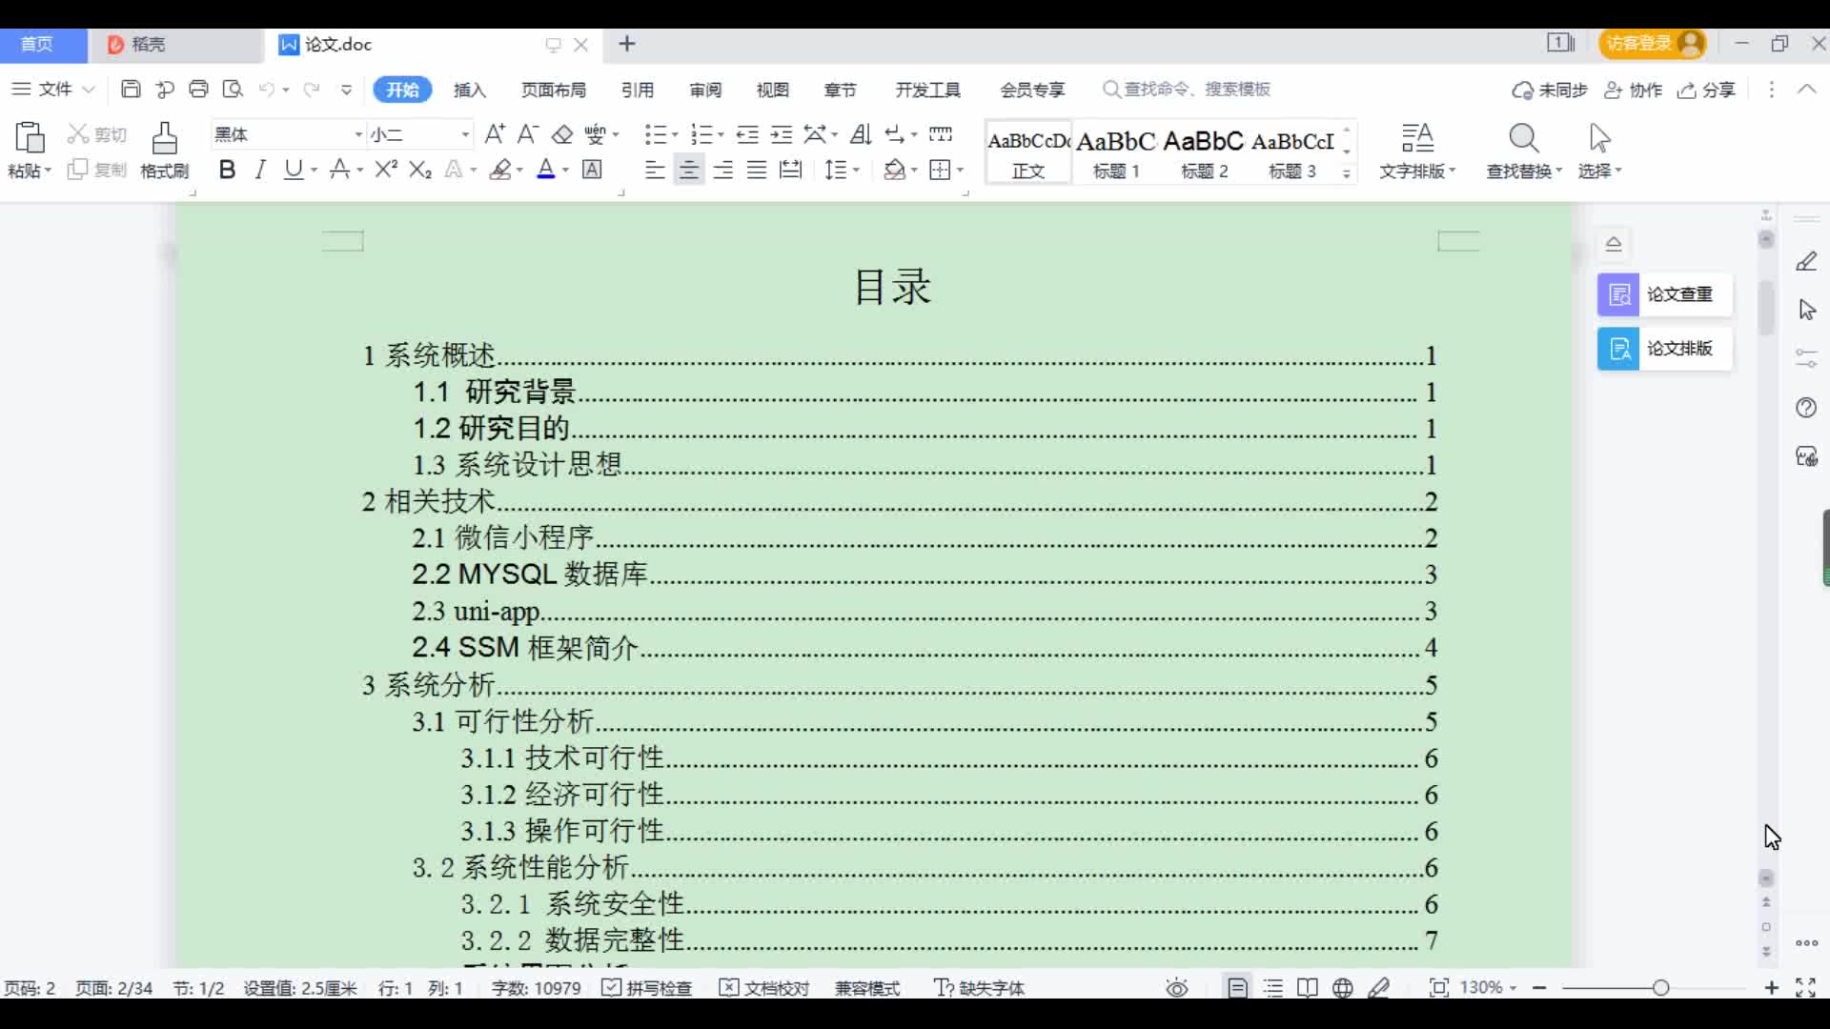Click the Format Painter icon
Viewport: 1830px width, 1029px height.
point(164,139)
